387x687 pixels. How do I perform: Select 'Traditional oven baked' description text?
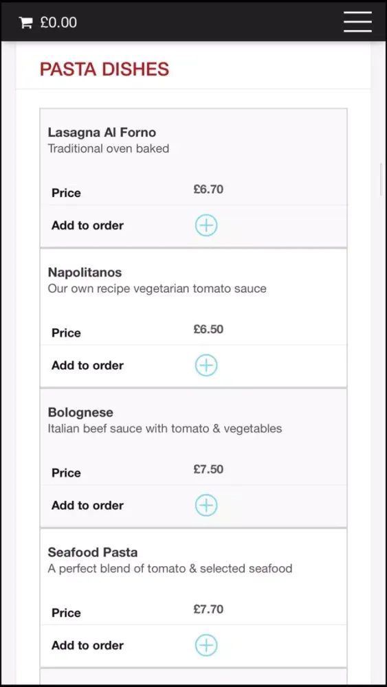point(108,148)
